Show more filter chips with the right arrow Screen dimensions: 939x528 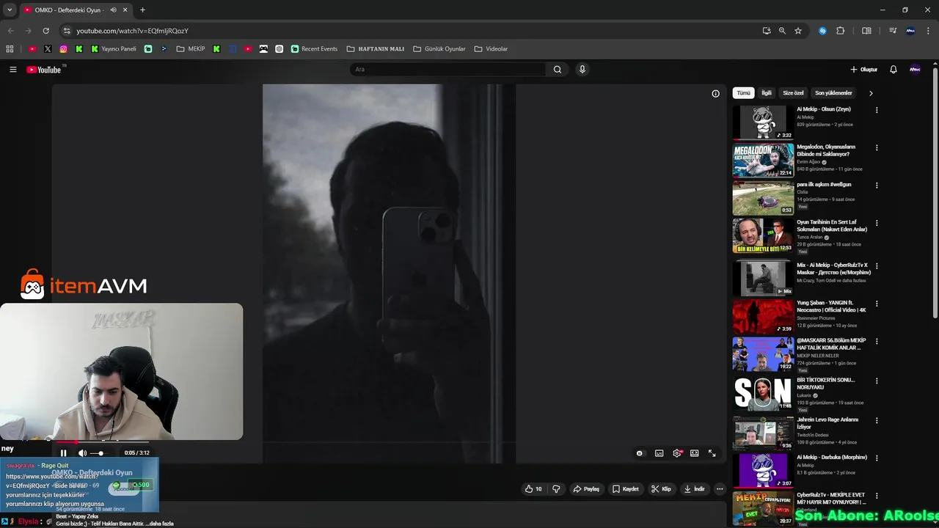pyautogui.click(x=871, y=93)
